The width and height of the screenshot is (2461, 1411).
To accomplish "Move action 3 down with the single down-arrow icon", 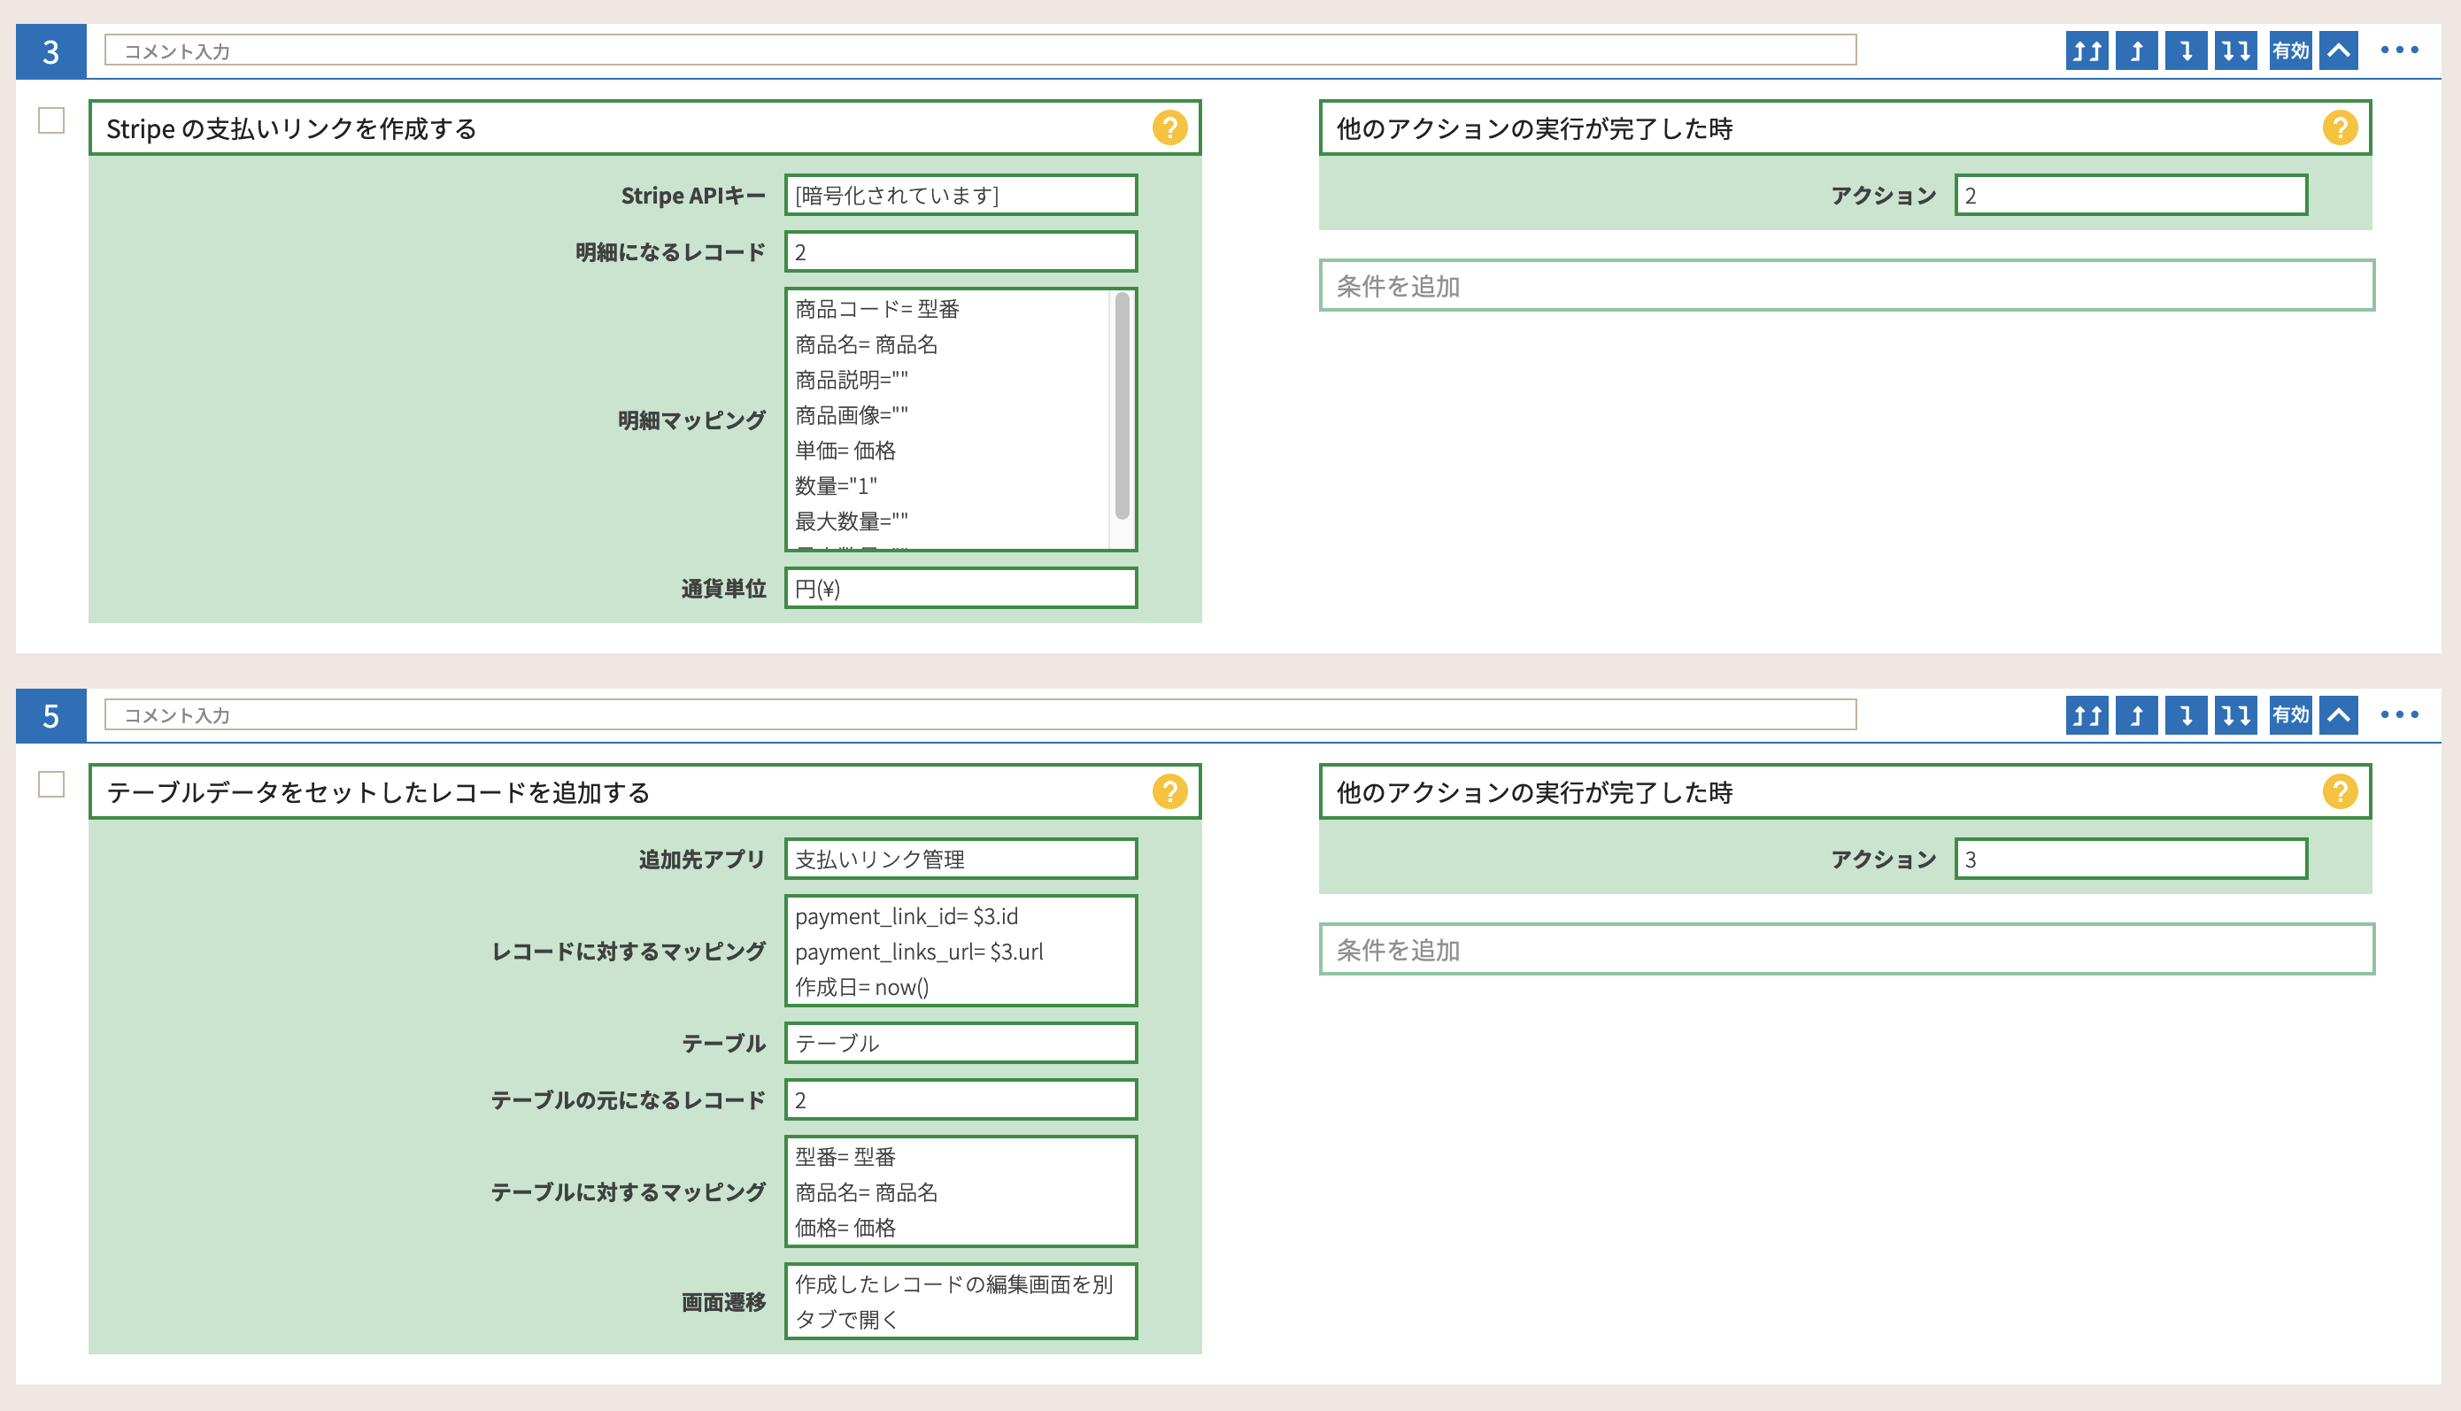I will point(2186,50).
